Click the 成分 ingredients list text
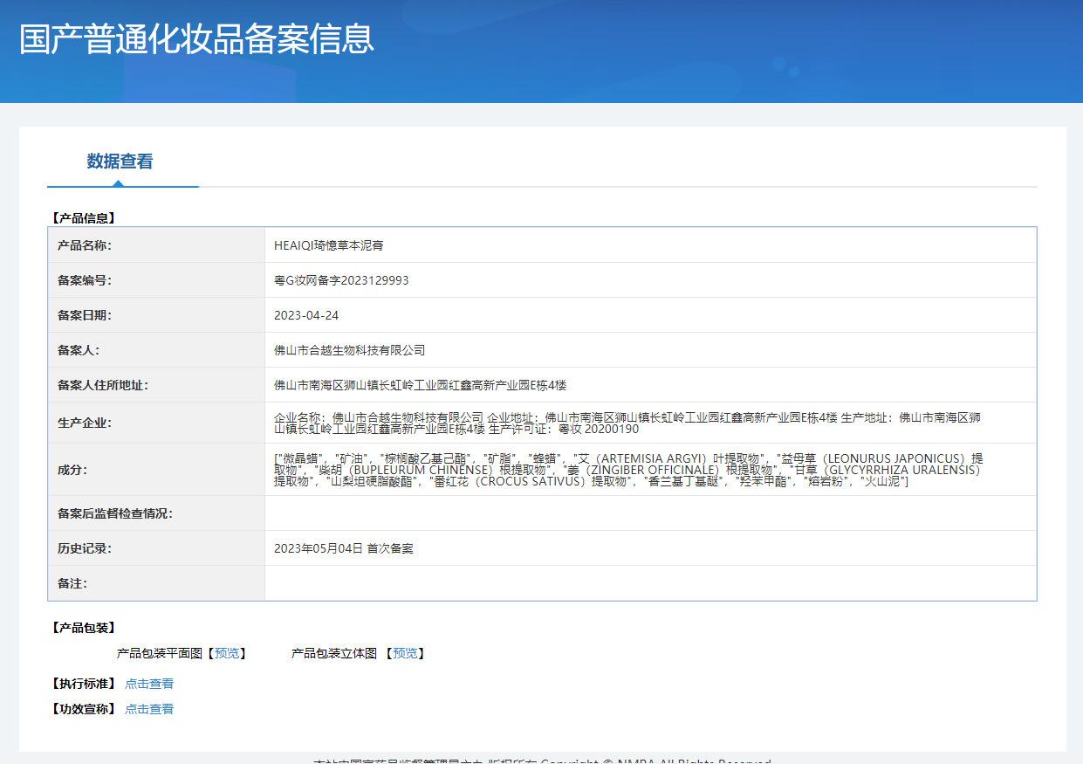 click(627, 470)
